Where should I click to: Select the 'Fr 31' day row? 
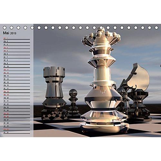point(17,133)
